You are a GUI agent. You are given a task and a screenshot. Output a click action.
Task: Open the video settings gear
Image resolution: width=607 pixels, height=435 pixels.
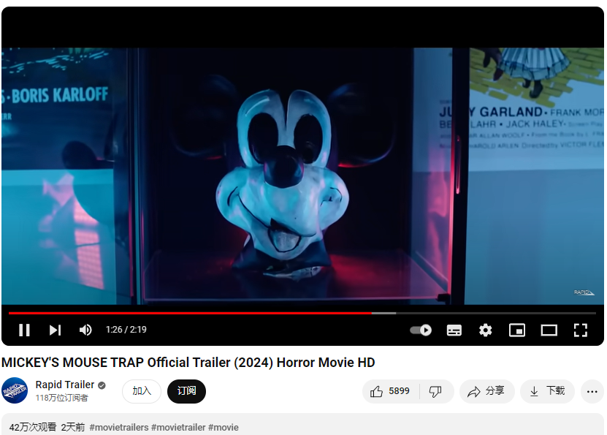(x=485, y=330)
